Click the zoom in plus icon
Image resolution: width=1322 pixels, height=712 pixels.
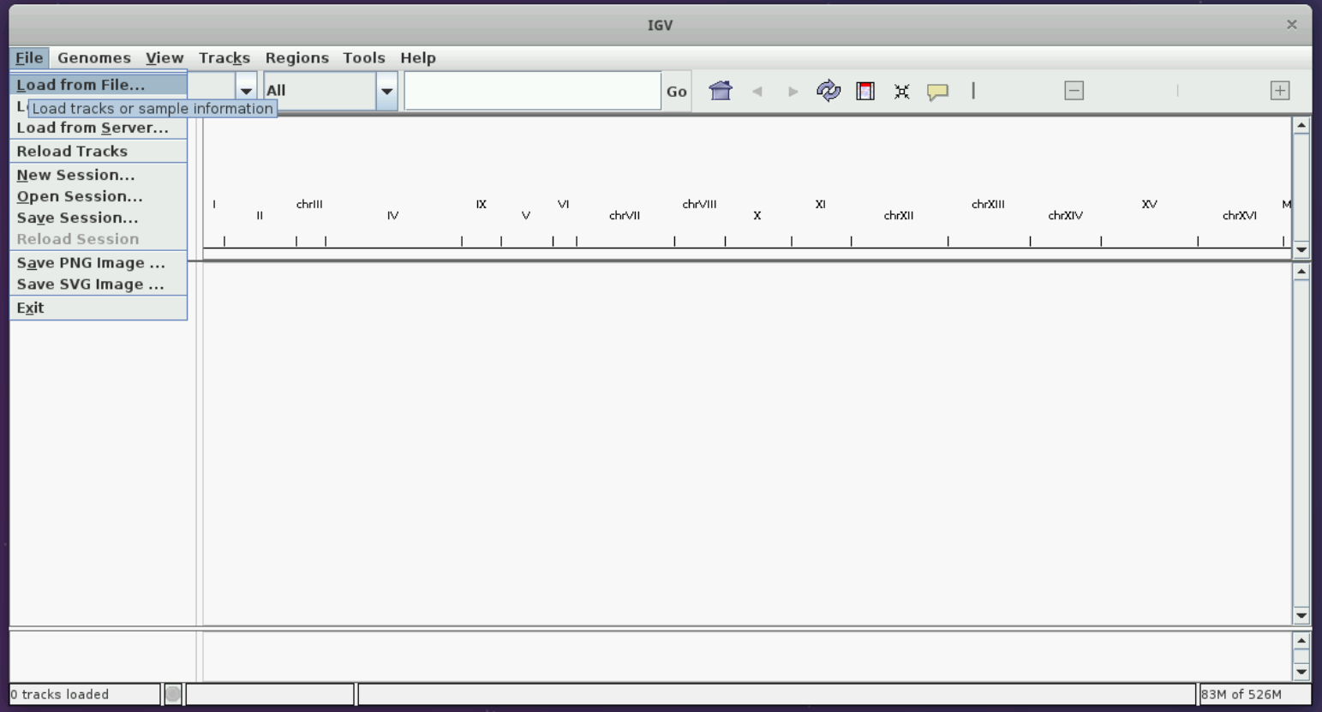point(1280,90)
